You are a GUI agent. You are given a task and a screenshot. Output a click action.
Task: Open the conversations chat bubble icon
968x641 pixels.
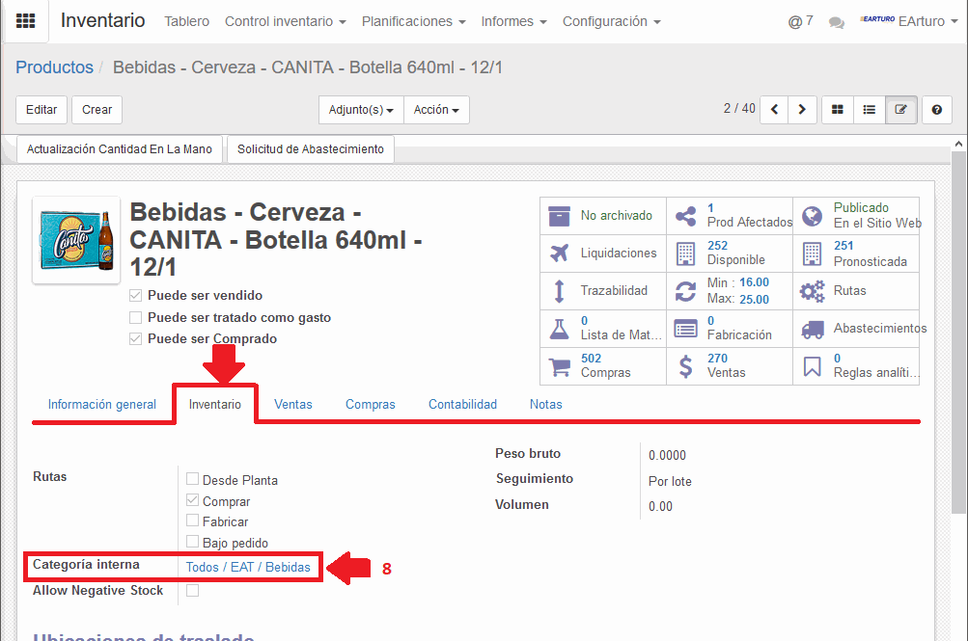click(837, 23)
